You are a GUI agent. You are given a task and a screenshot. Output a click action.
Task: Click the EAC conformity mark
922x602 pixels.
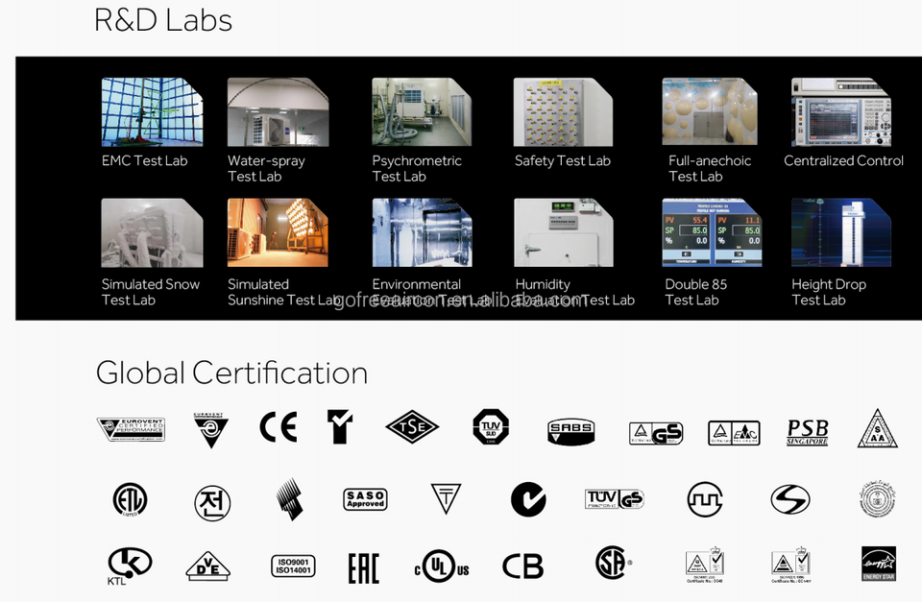pyautogui.click(x=364, y=568)
